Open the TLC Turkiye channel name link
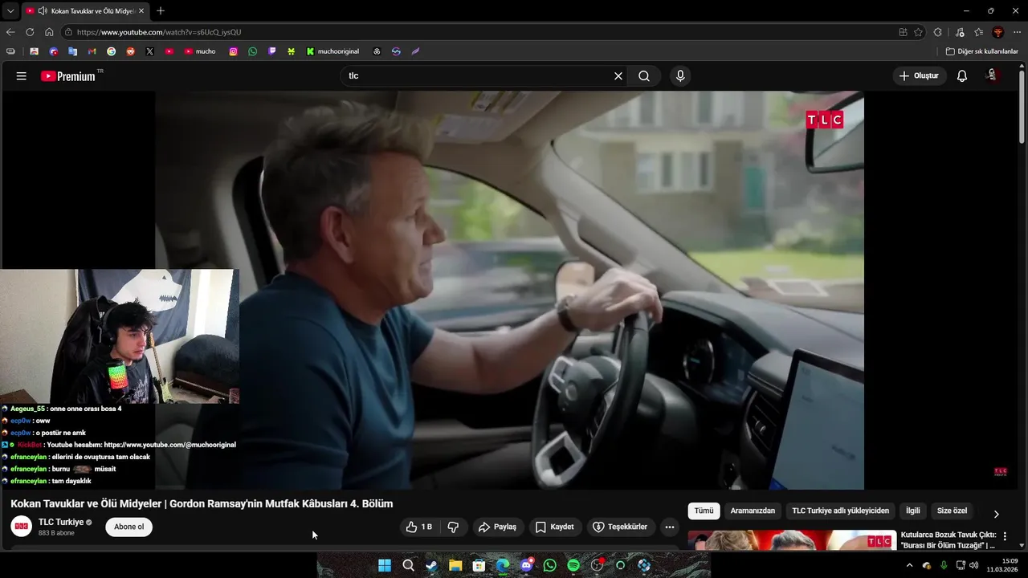 (61, 523)
